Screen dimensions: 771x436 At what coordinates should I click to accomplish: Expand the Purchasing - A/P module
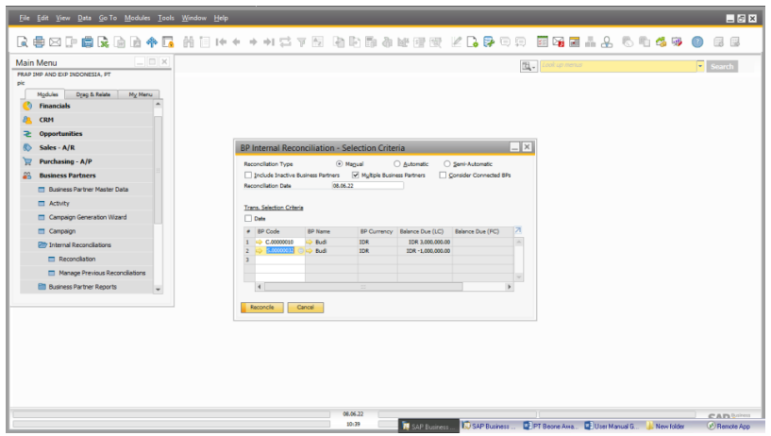click(x=65, y=161)
